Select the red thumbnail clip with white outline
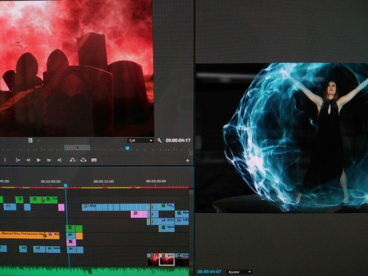 coord(166,260)
